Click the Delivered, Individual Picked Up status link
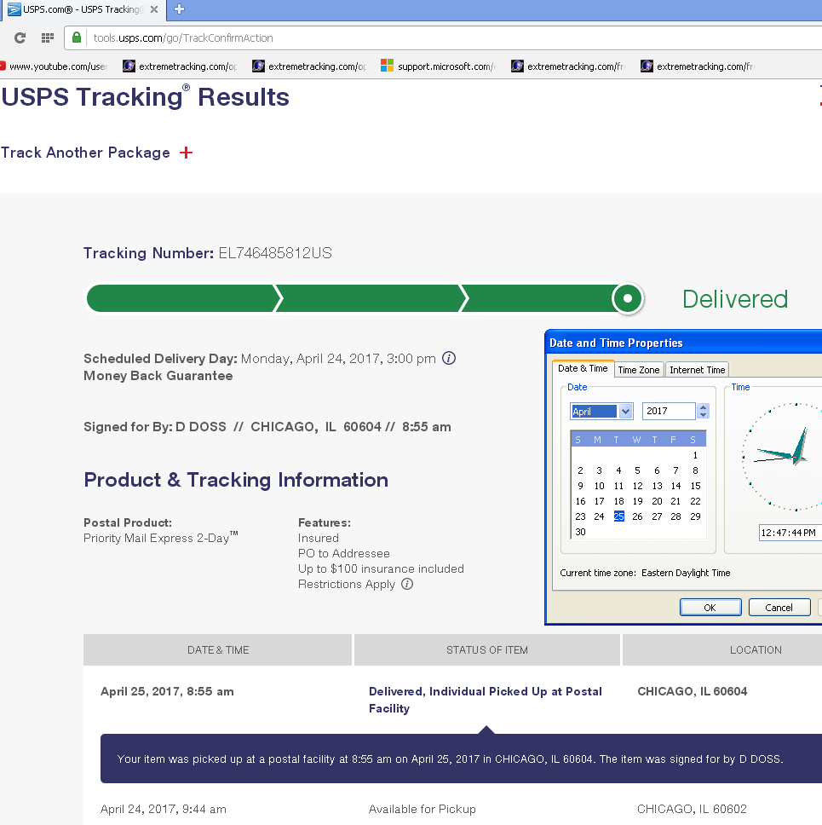This screenshot has width=822, height=825. [485, 700]
